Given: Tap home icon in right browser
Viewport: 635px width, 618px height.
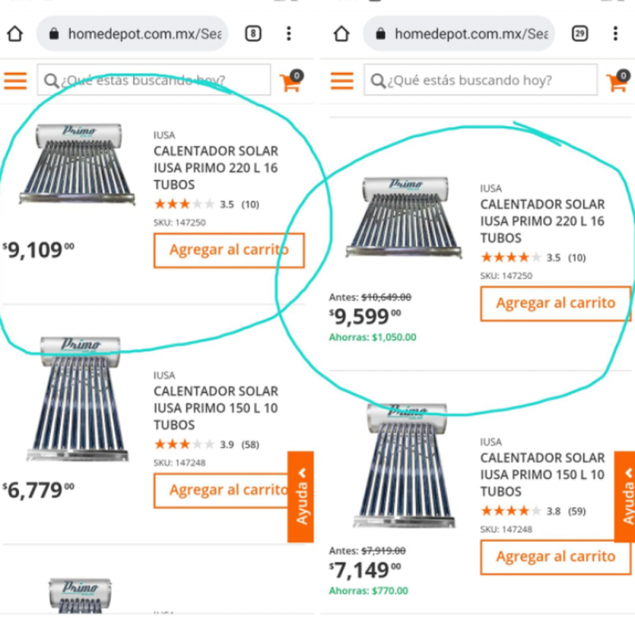Looking at the screenshot, I should (341, 34).
